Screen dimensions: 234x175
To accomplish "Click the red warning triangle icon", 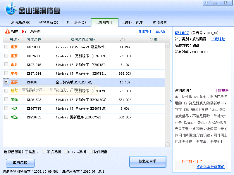I will click(7, 31).
